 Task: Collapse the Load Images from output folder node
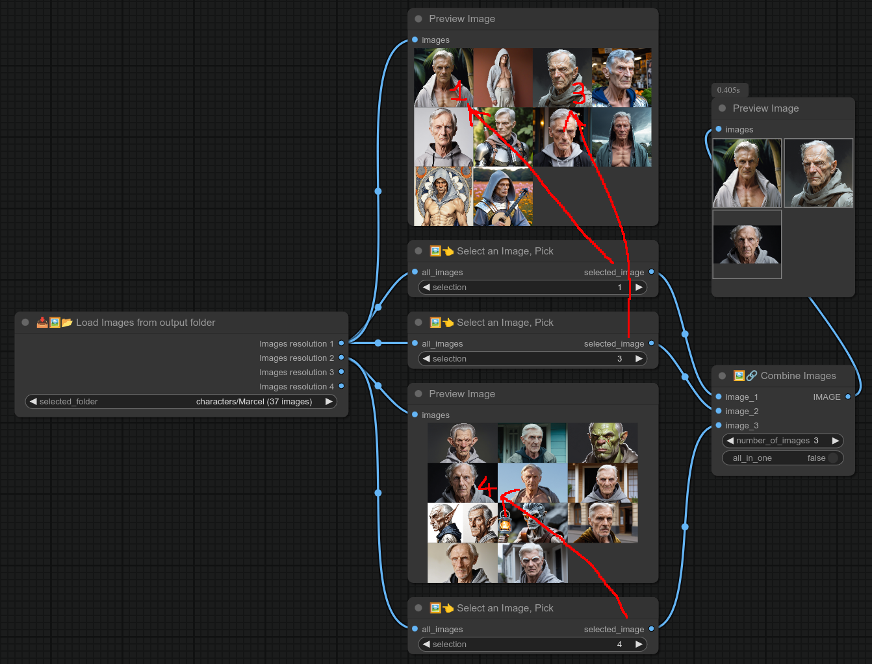click(25, 323)
